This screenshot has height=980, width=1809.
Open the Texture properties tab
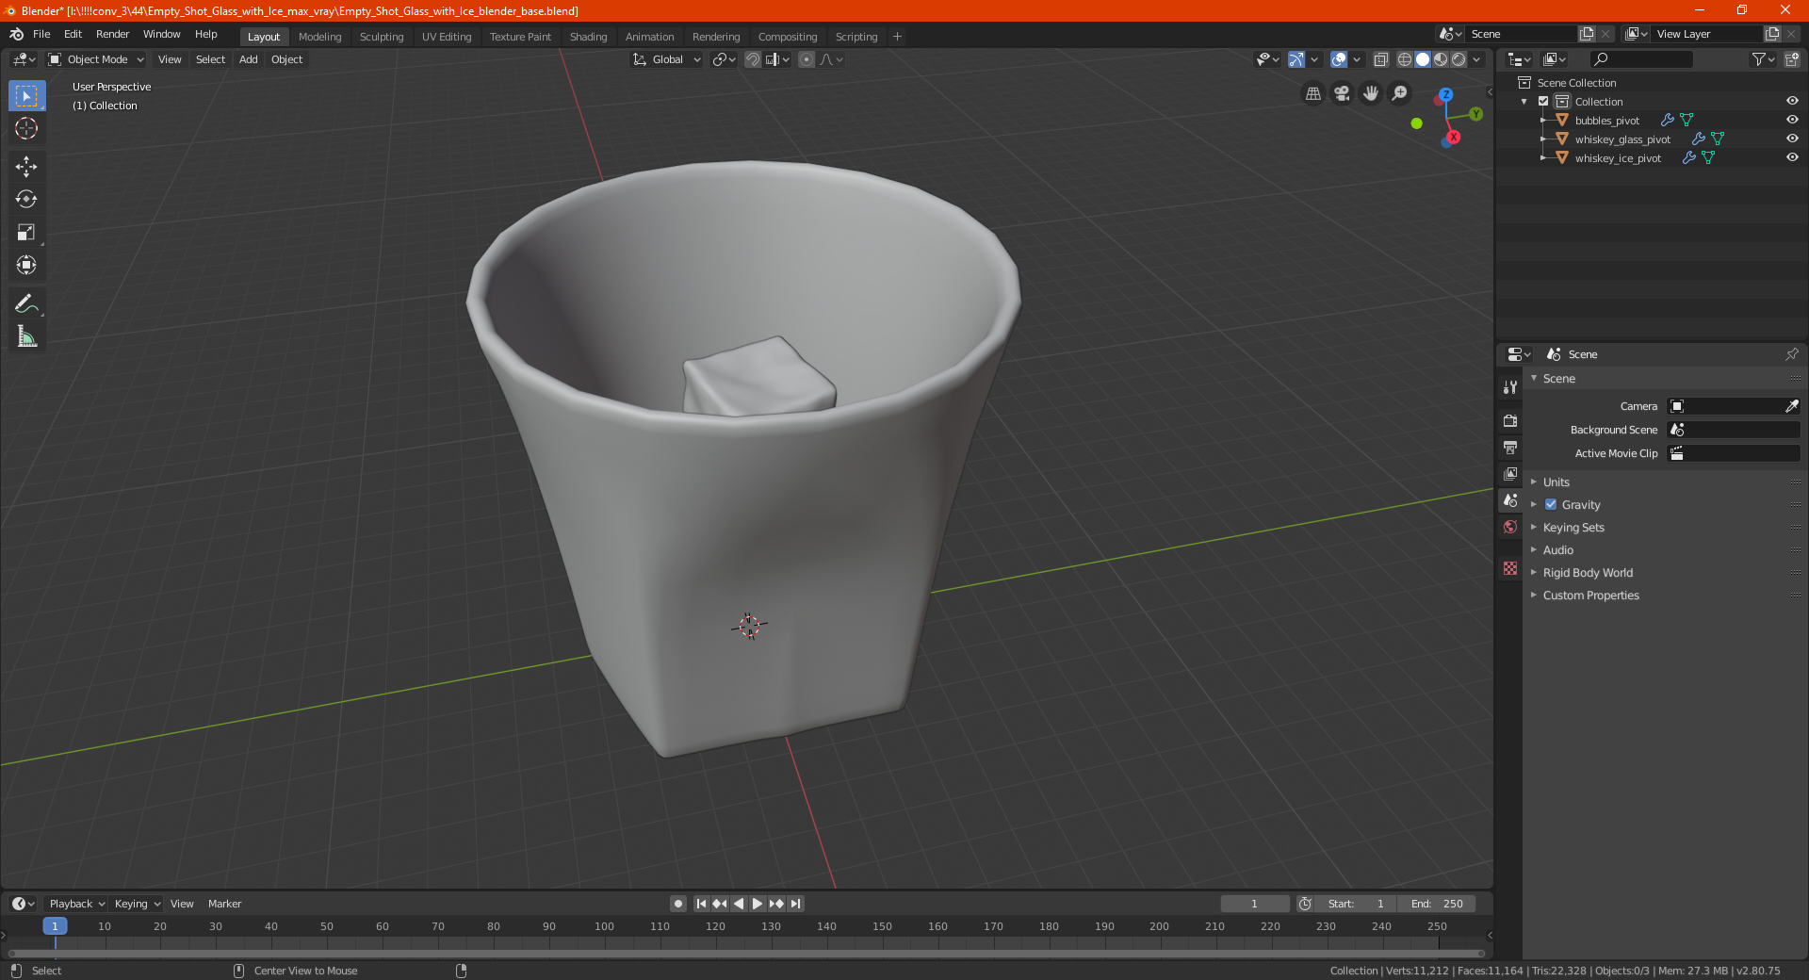pos(1510,568)
